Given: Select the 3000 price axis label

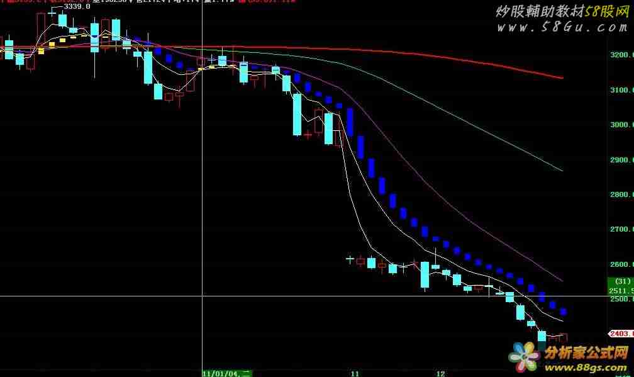Looking at the screenshot, I should (622, 125).
